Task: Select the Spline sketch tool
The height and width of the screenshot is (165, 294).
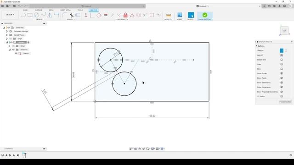Action: point(43,15)
